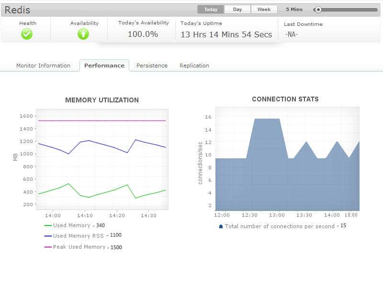Screen dimensions: 383x287
Task: Select the Today time range
Action: (x=211, y=10)
